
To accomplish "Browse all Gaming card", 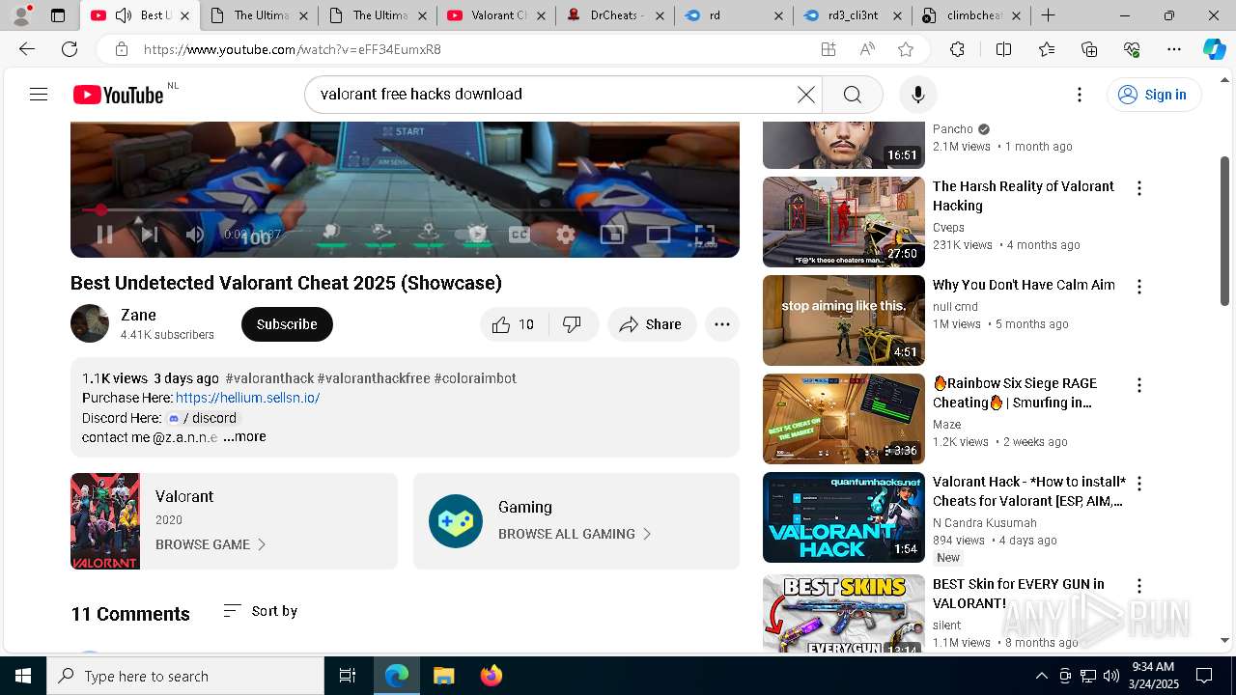I will click(576, 521).
